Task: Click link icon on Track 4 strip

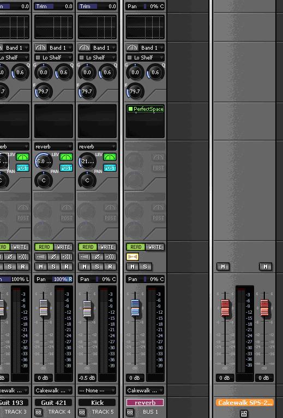Action: pyautogui.click(x=38, y=412)
